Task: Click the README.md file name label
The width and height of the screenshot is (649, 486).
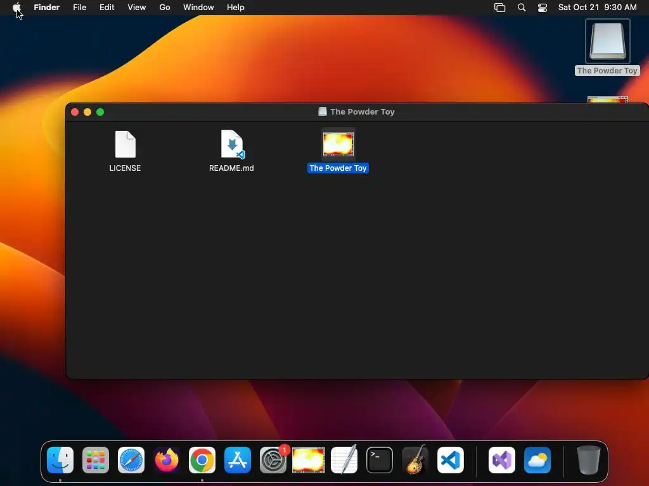Action: click(231, 168)
